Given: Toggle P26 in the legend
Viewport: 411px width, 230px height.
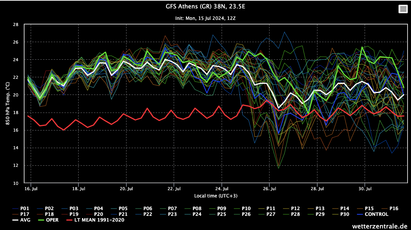Looking at the screenshot, I should coord(246,214).
